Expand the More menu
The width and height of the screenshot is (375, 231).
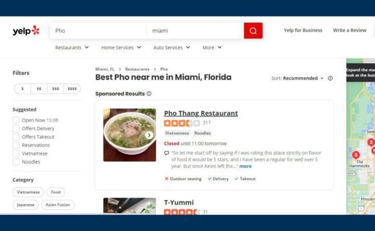click(212, 47)
